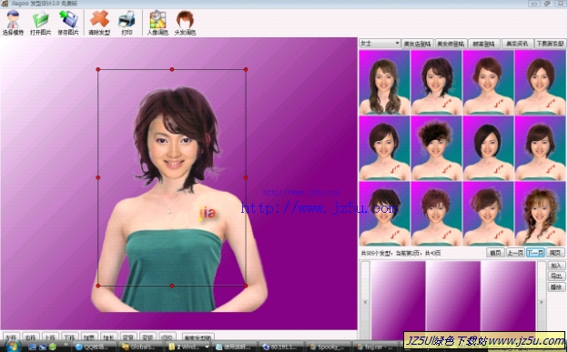Click 下载新发型 to download hairstyles

coord(550,44)
